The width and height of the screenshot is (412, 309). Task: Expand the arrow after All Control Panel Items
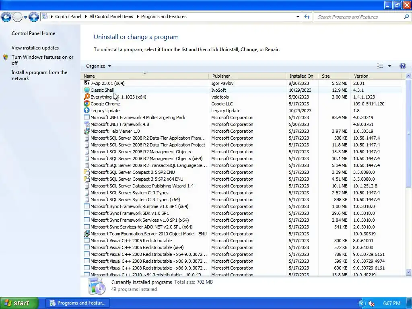click(138, 16)
